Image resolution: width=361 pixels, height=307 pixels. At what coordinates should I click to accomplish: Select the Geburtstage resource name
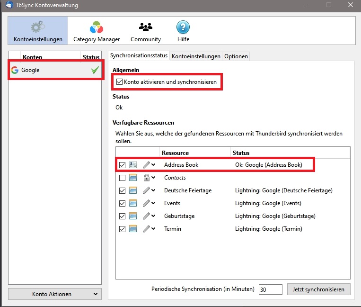tap(179, 216)
